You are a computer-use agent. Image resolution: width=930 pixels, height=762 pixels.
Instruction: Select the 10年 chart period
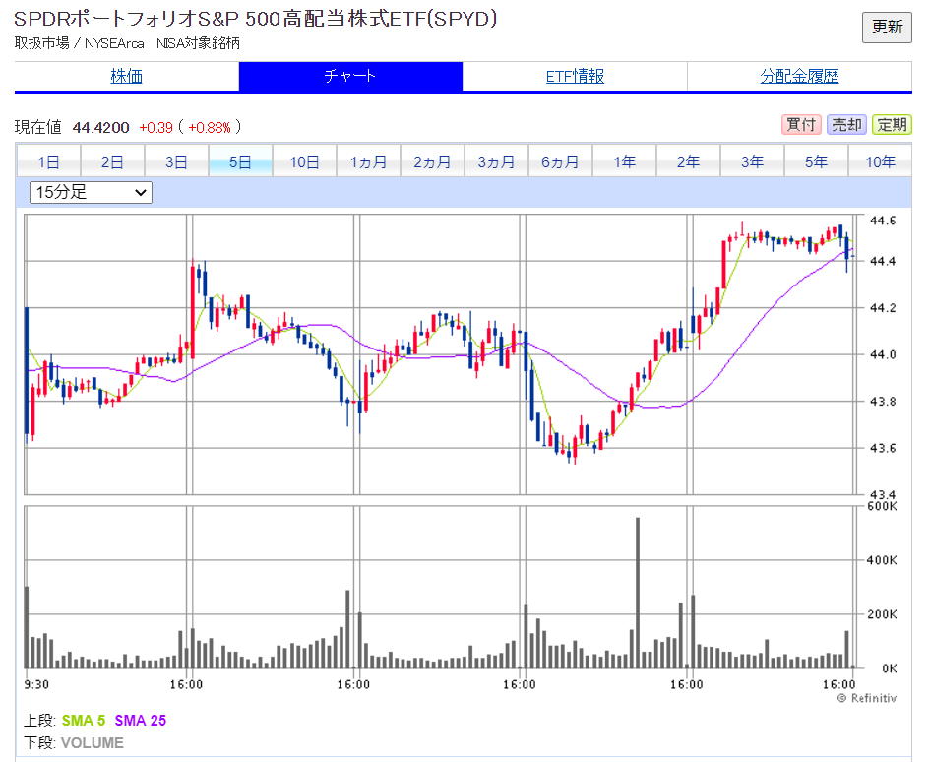880,161
